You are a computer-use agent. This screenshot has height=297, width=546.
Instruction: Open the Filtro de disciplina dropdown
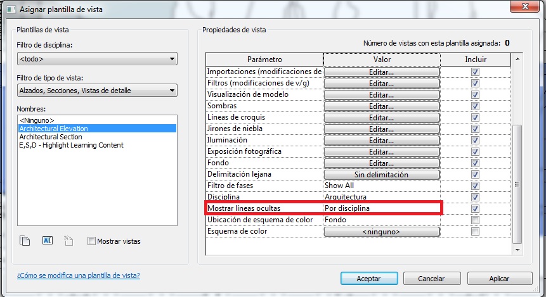[97, 60]
